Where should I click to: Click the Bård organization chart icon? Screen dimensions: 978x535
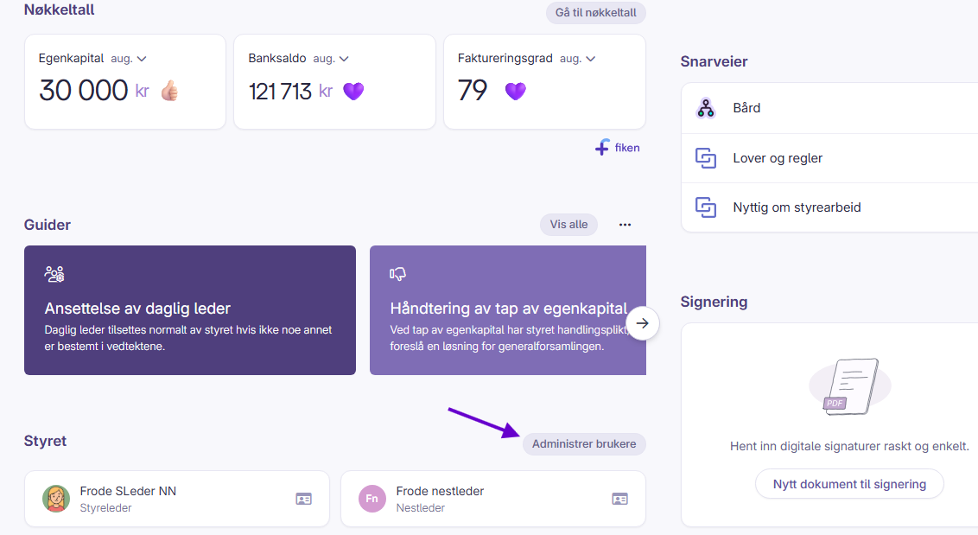(x=706, y=108)
